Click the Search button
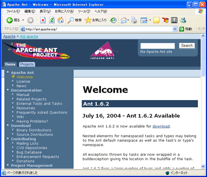 point(187,45)
